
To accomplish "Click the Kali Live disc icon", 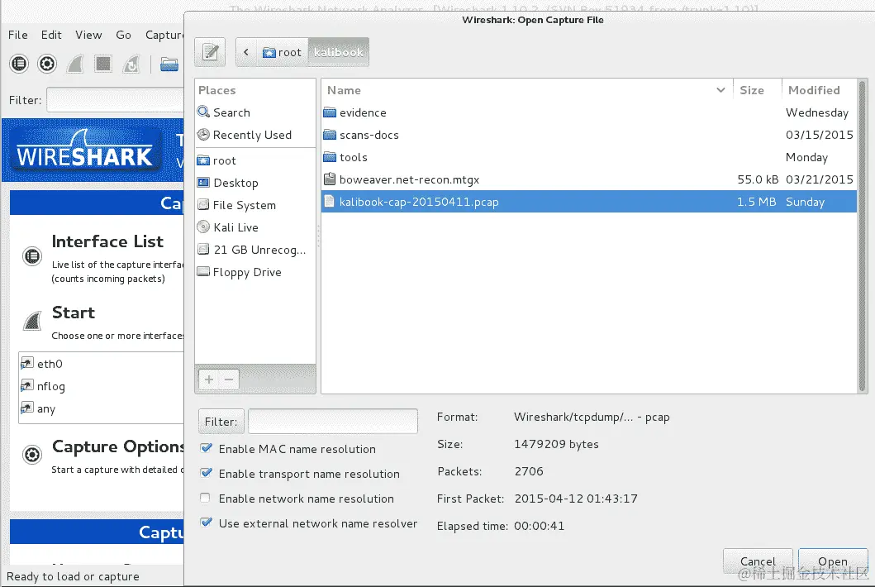I will coord(204,227).
